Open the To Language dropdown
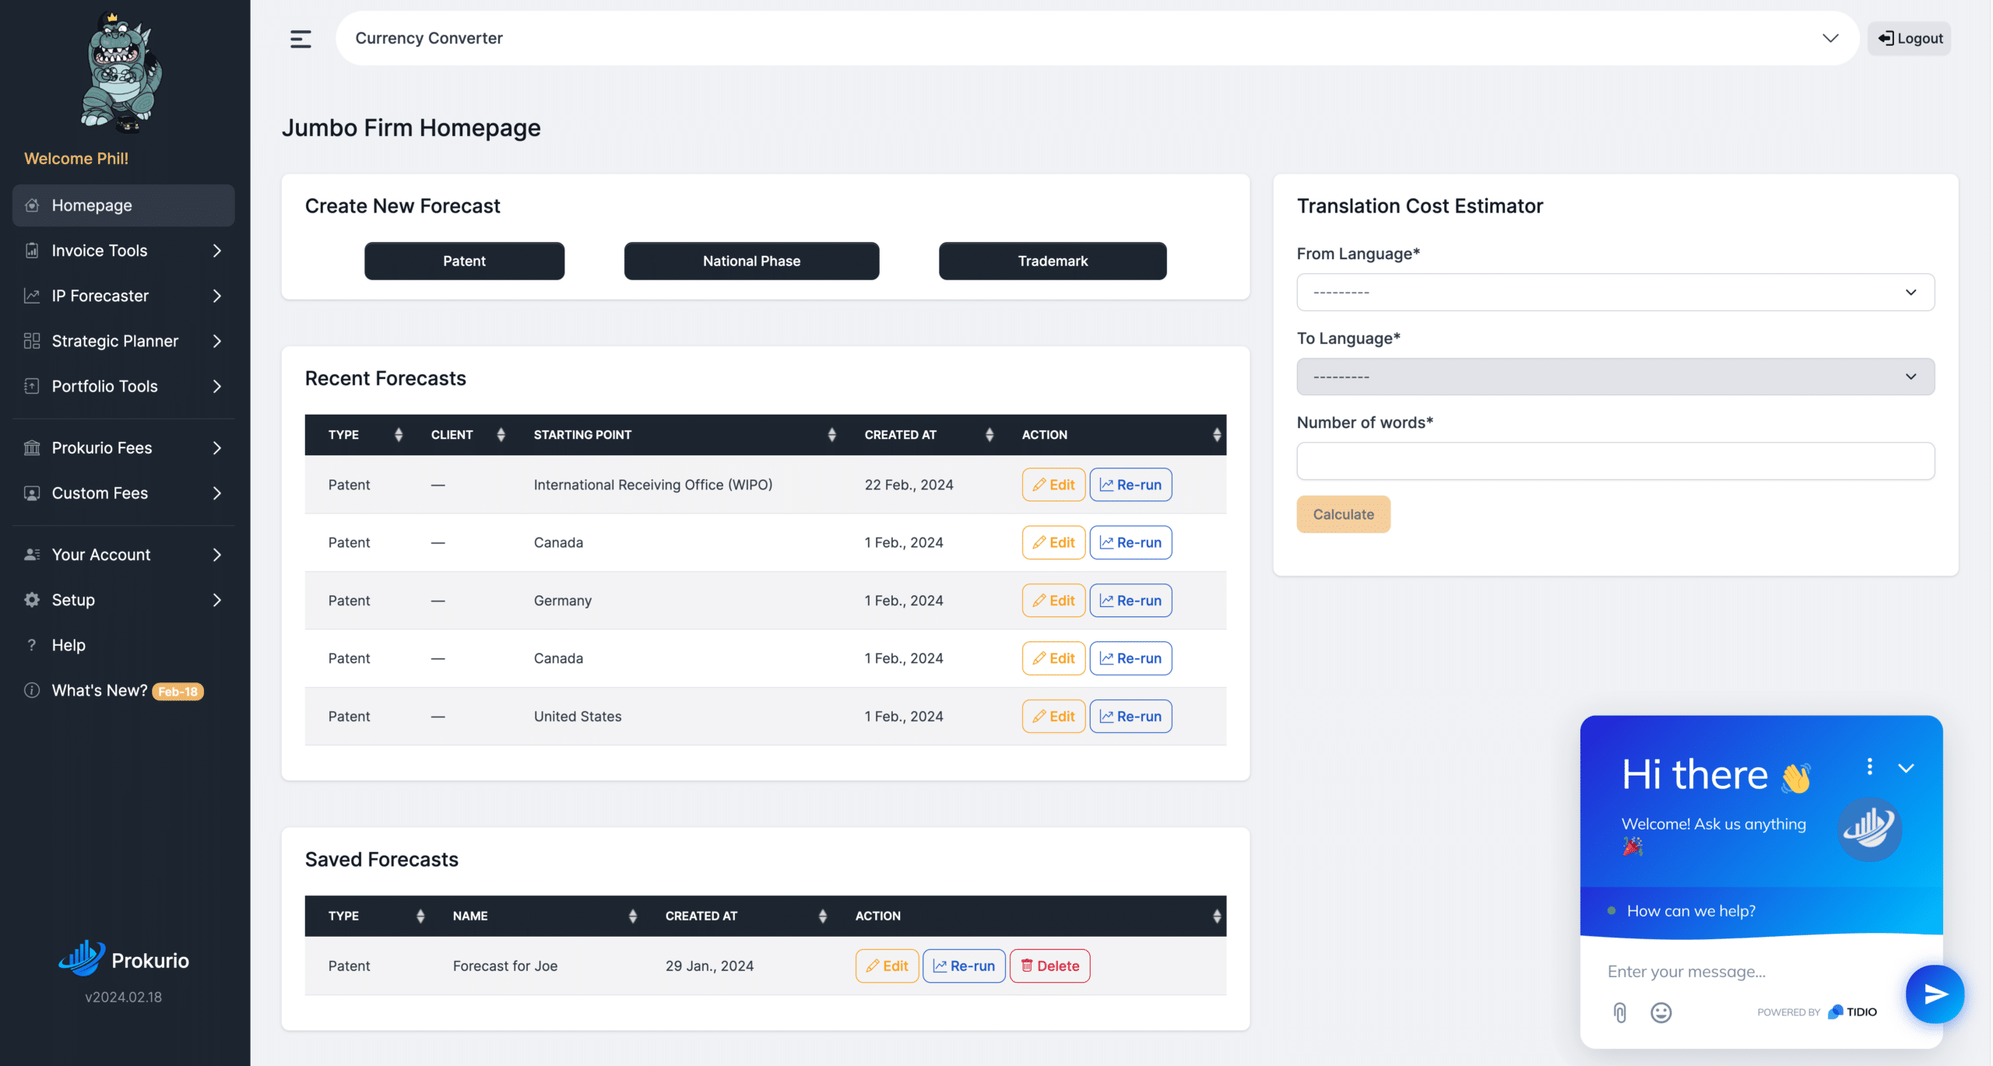The image size is (1993, 1066). pos(1615,377)
